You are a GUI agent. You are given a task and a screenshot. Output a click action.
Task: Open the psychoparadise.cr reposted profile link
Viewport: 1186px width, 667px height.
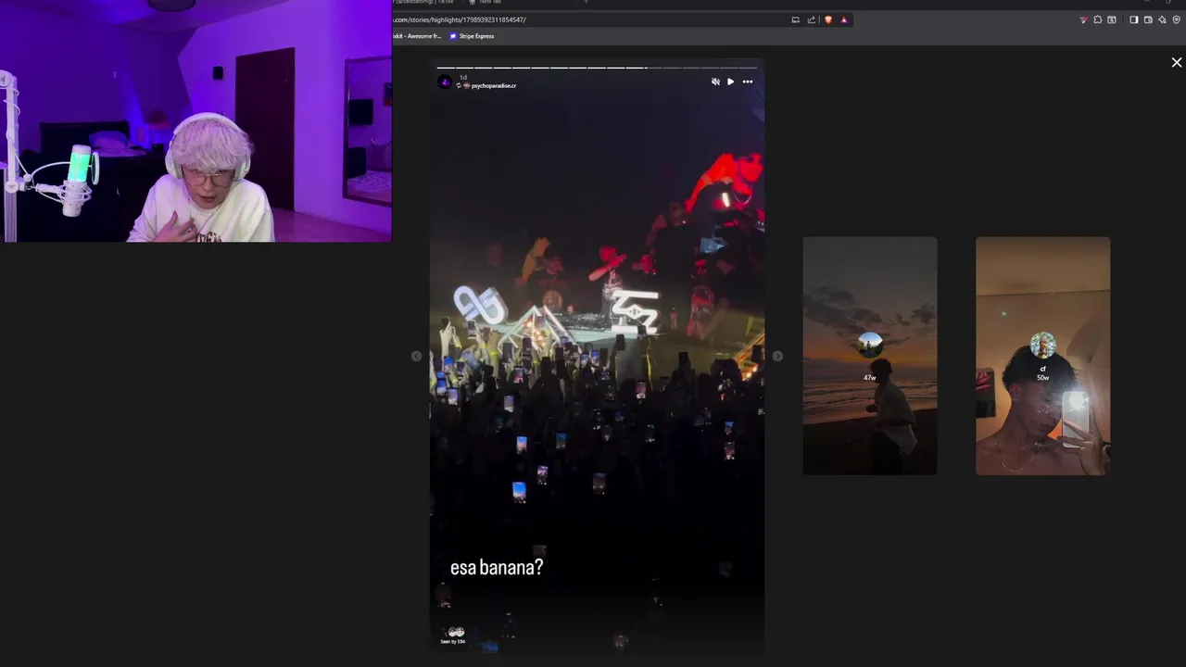494,85
